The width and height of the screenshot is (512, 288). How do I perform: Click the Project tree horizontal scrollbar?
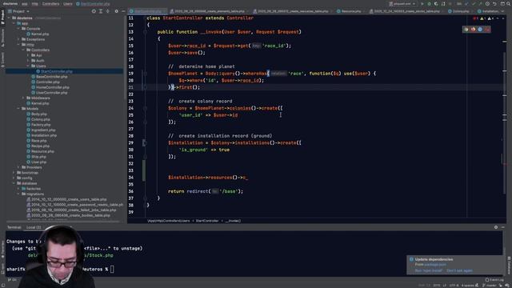click(x=63, y=222)
